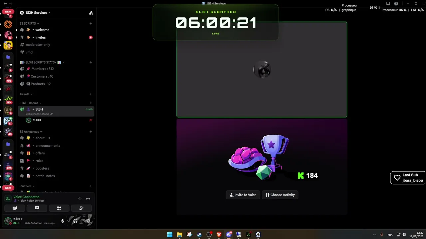Screen dimensions: 426x239
Task: Turn on camera in voice panel
Action: click(x=15, y=208)
